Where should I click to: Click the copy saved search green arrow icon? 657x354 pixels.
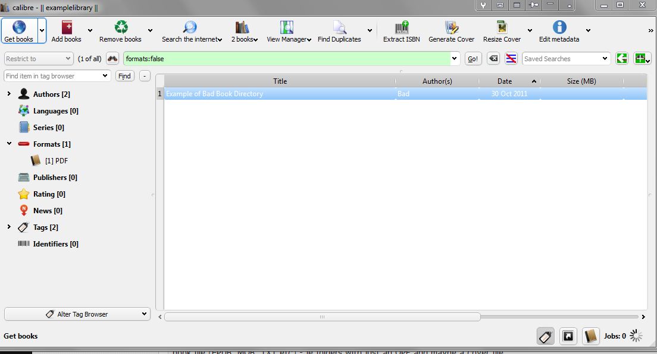pyautogui.click(x=622, y=59)
